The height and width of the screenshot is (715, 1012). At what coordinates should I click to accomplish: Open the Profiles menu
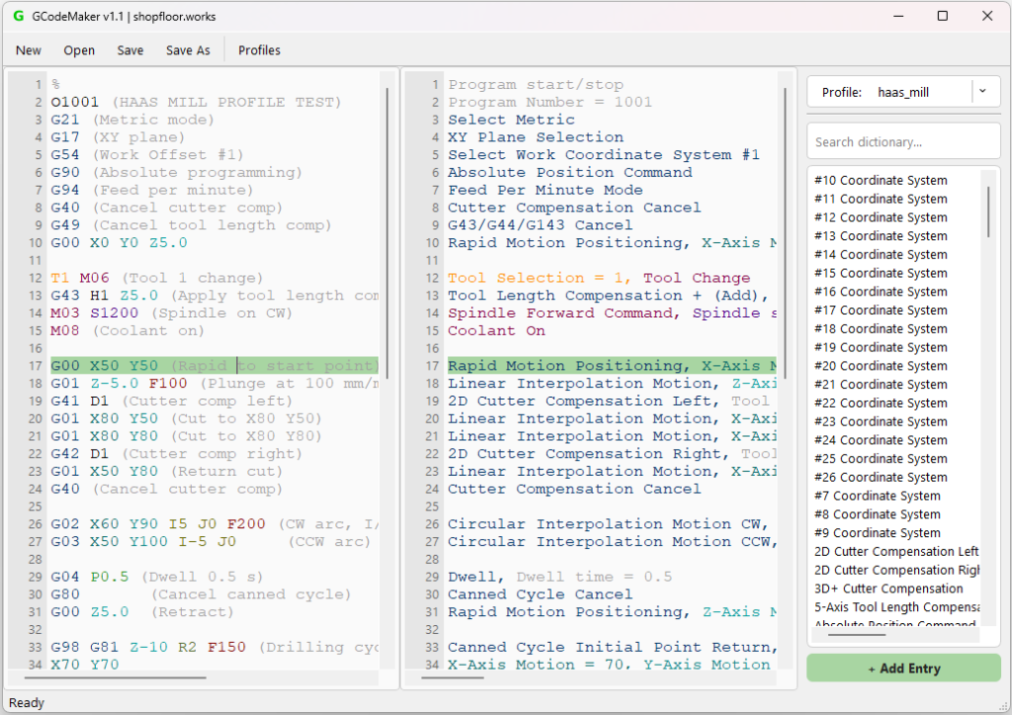(x=259, y=50)
